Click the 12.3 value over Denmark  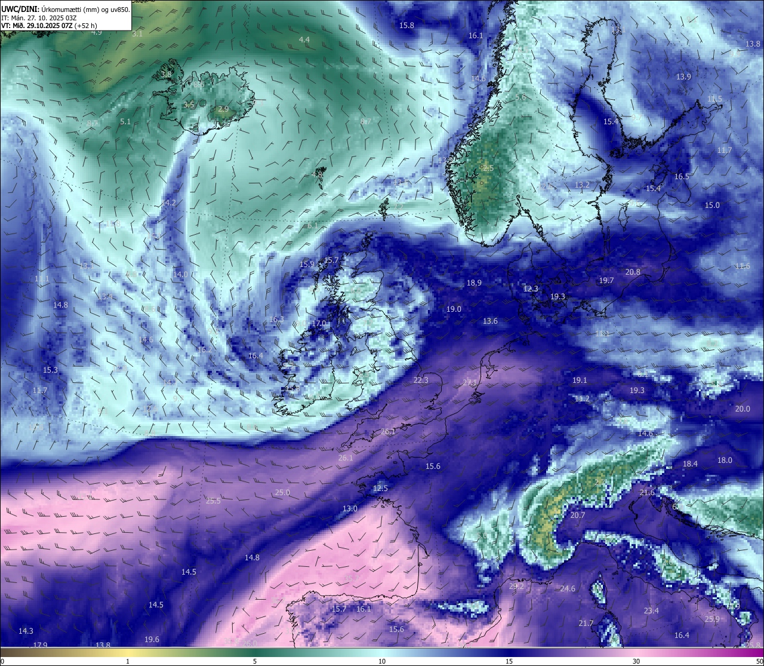[x=531, y=289]
